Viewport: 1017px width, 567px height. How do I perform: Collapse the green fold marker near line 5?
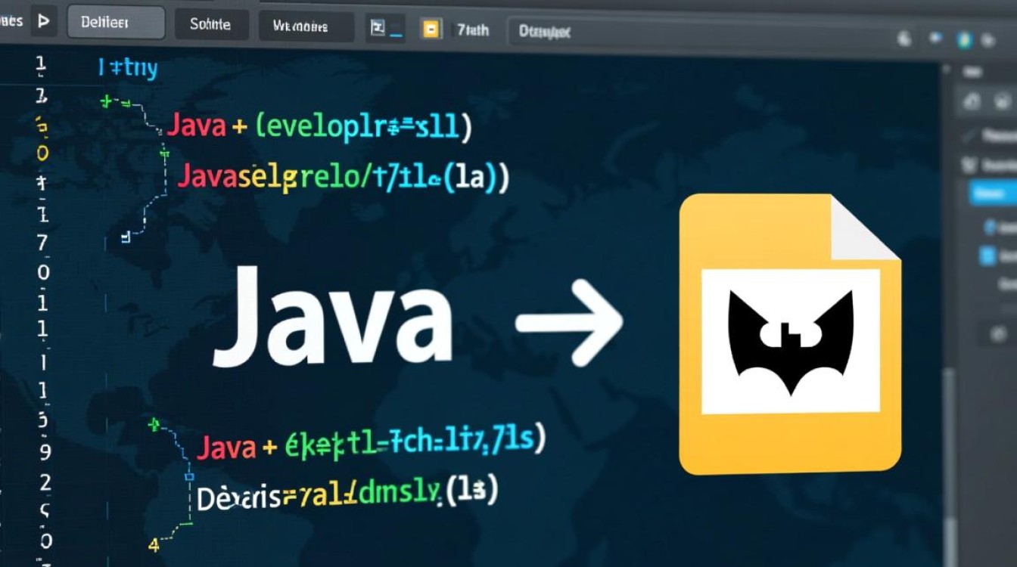(154, 425)
